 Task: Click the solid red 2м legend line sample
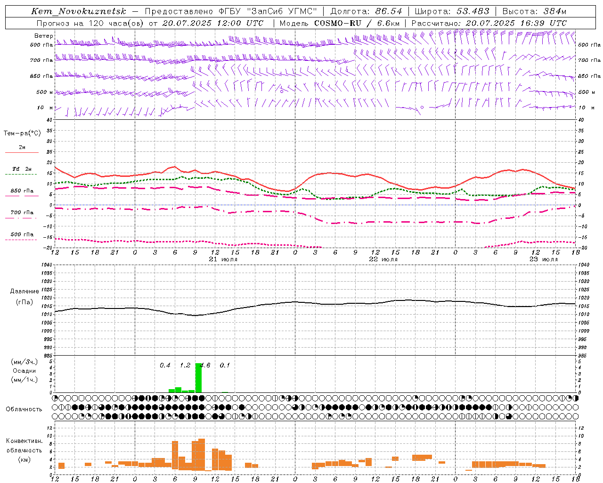tap(22, 152)
